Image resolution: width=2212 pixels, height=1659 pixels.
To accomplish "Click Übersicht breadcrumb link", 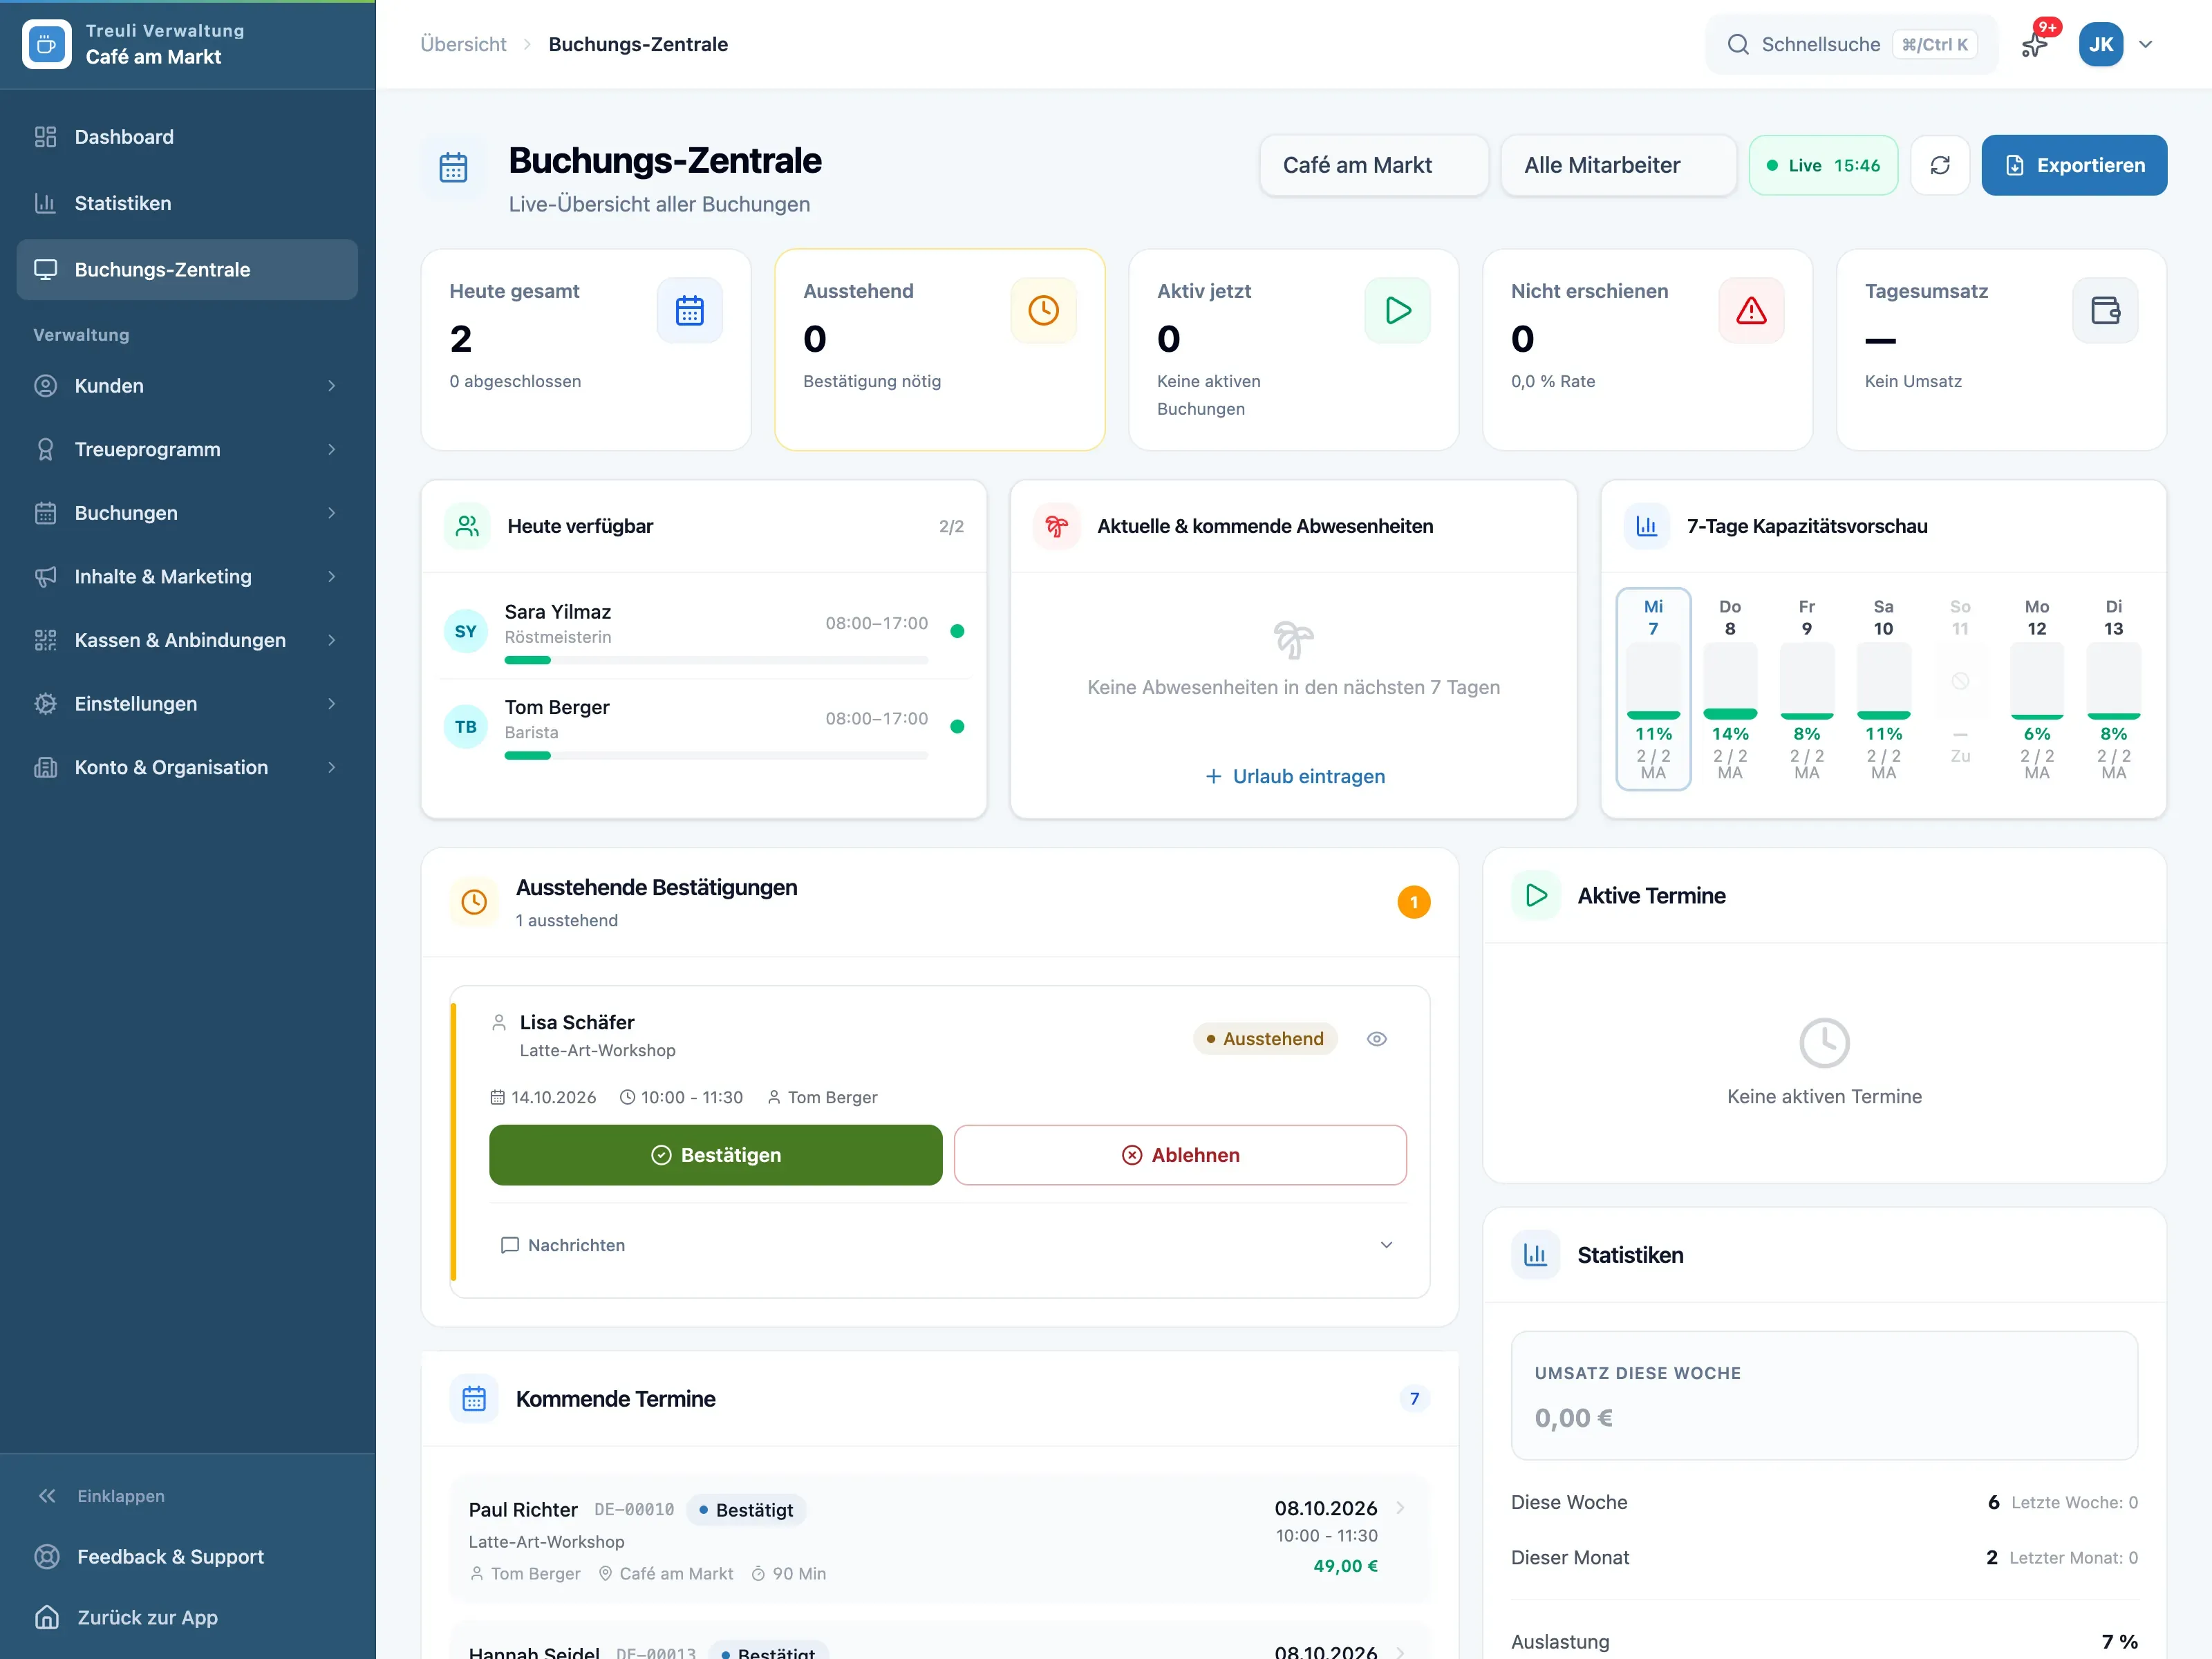I will coord(463,44).
